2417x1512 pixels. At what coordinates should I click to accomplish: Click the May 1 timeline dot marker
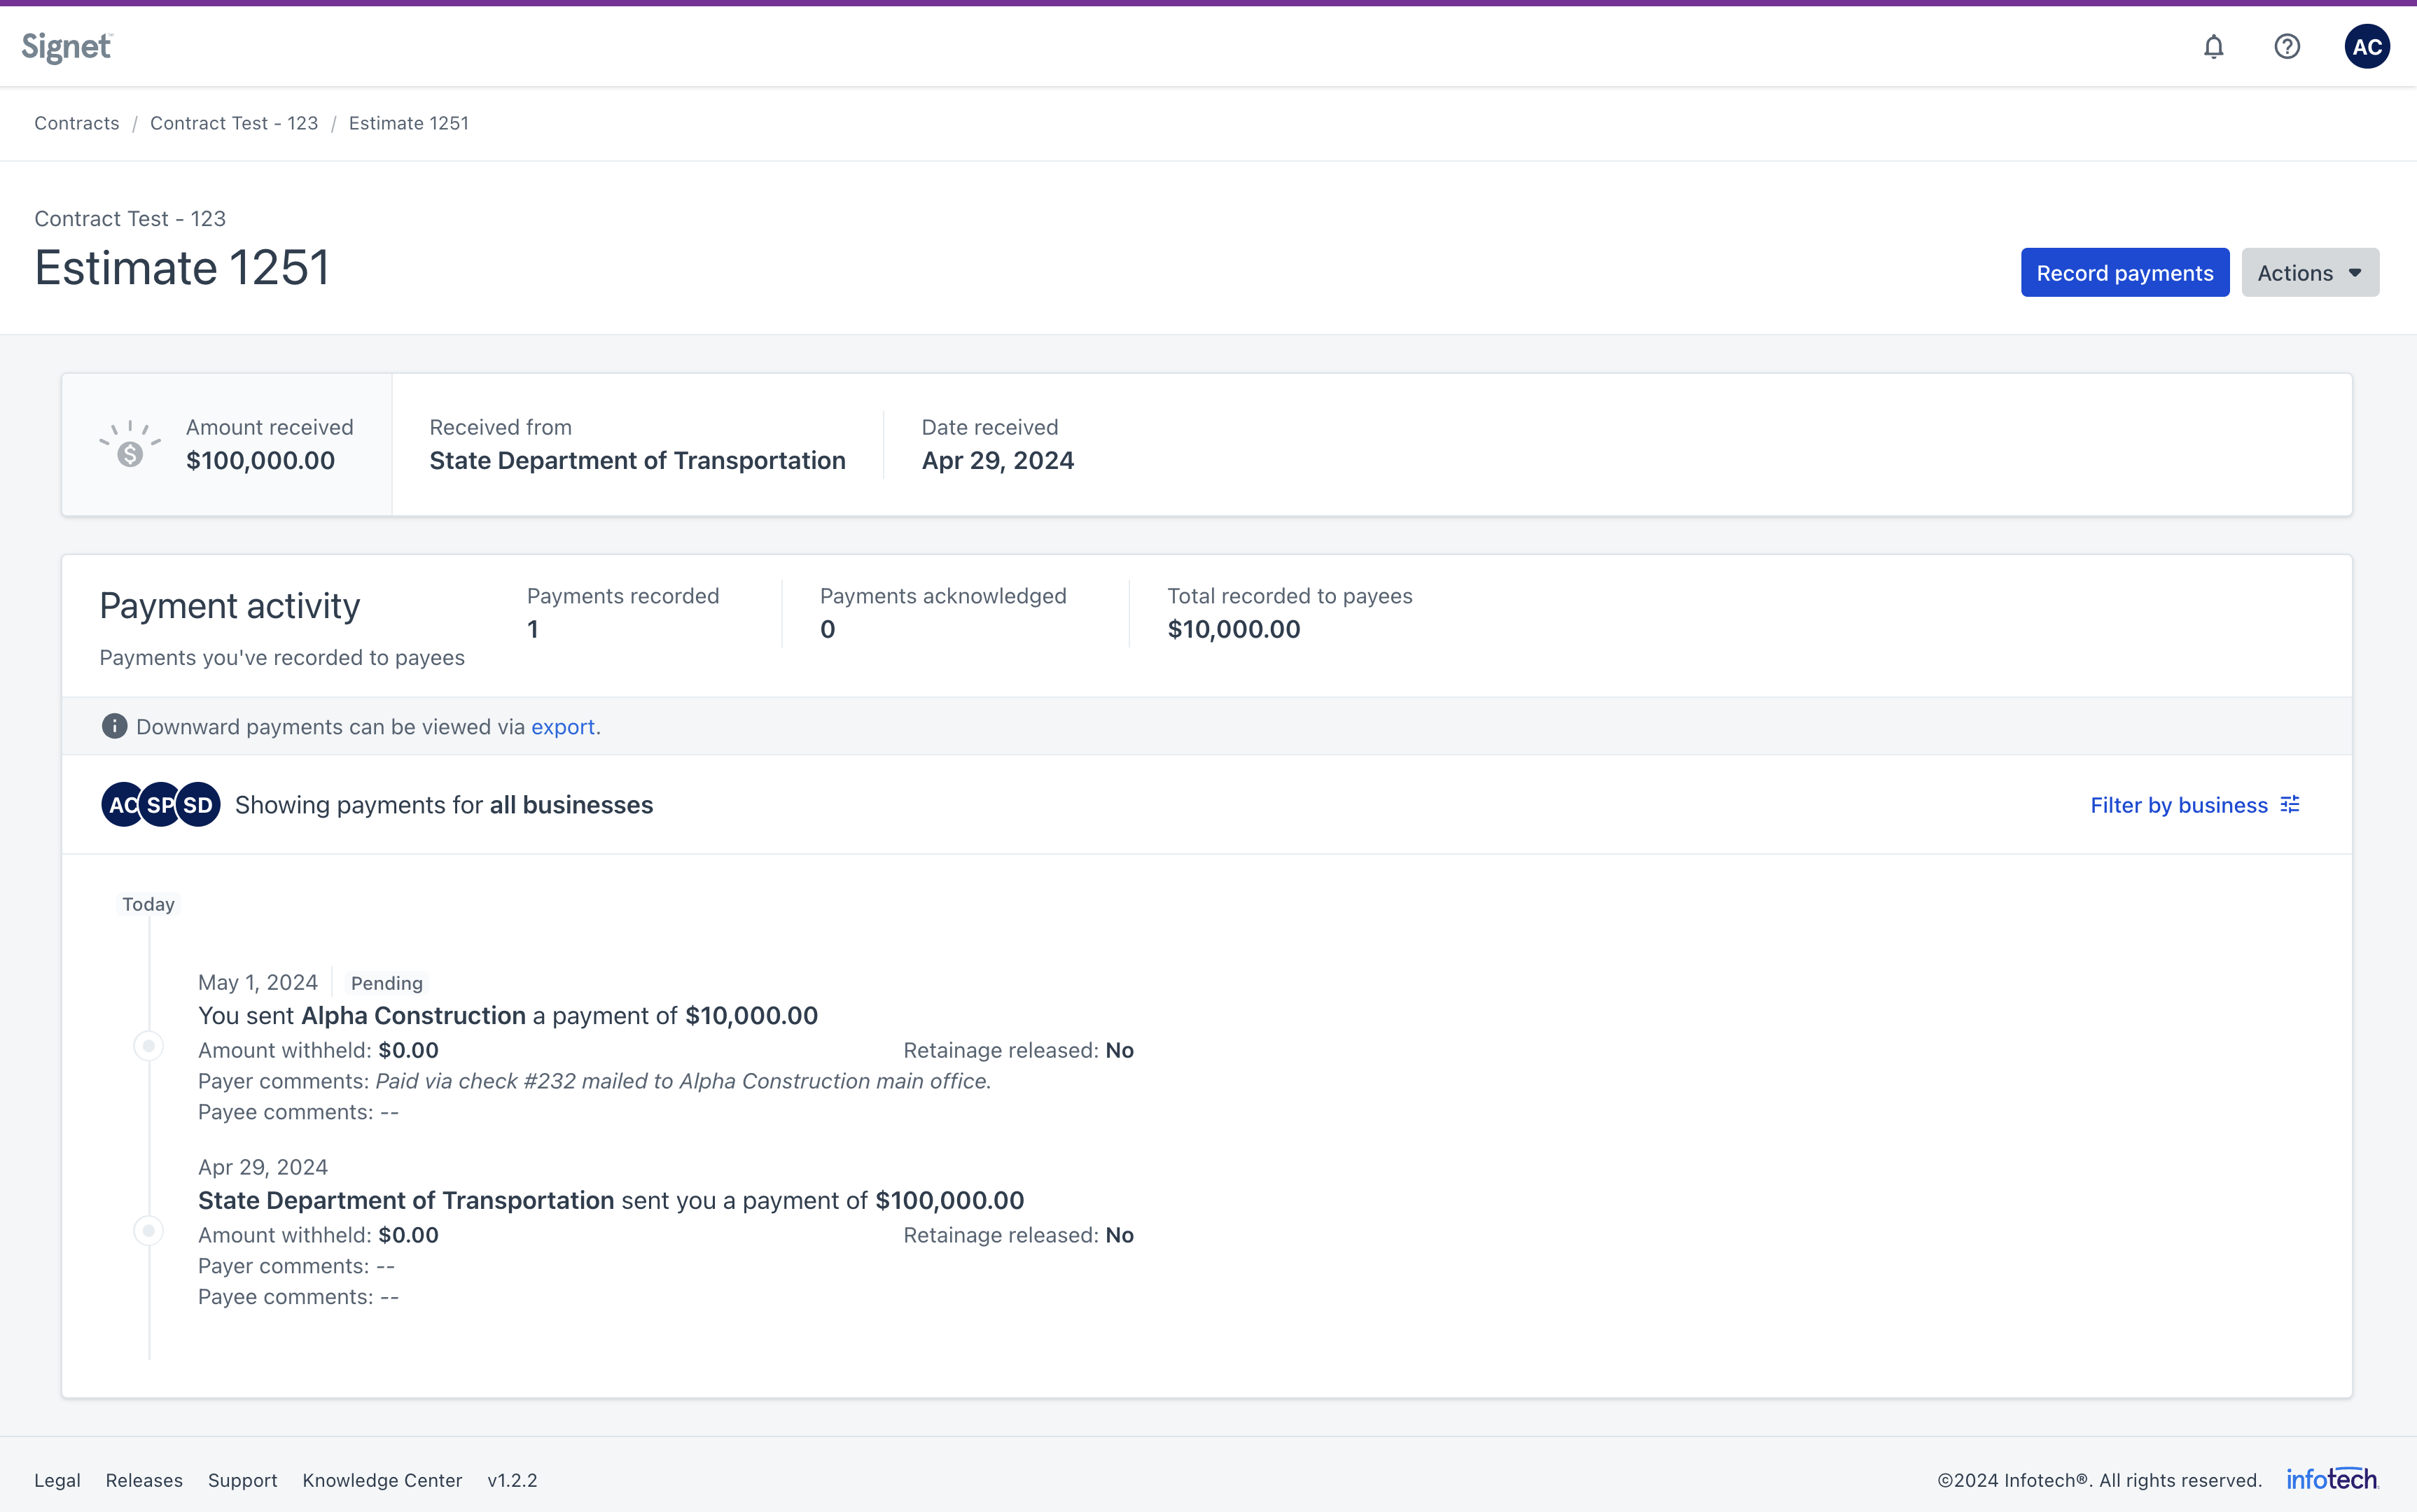click(x=148, y=1045)
